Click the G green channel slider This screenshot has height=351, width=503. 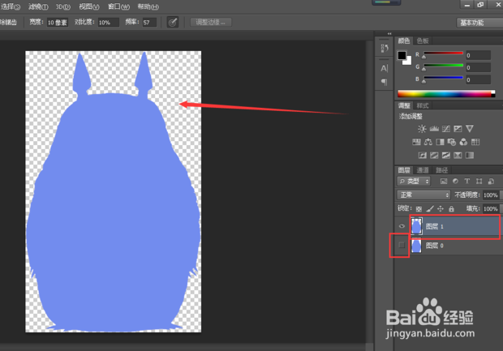[443, 66]
